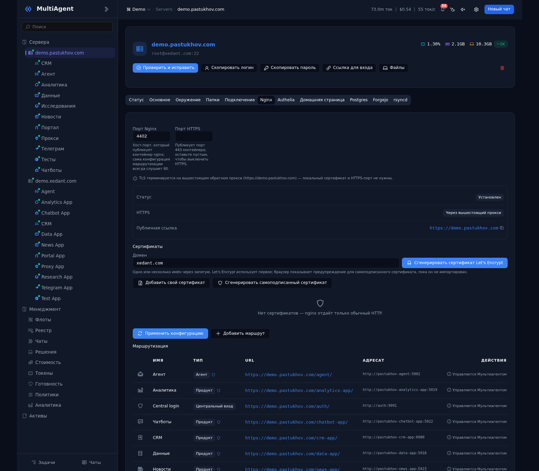The width and height of the screenshot is (539, 471).
Task: Open Токены in the Менеджмент section
Action: point(44,373)
